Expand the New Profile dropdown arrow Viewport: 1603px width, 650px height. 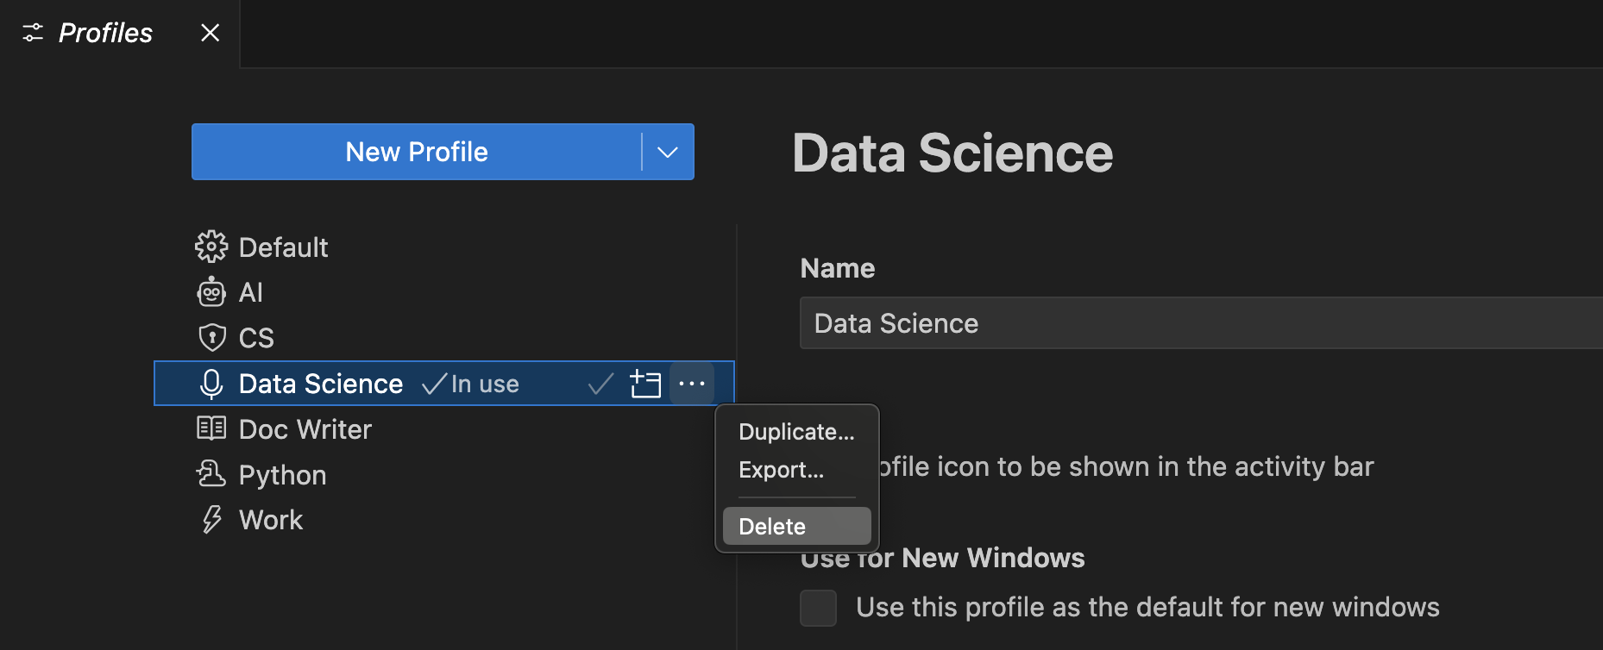[x=668, y=153]
